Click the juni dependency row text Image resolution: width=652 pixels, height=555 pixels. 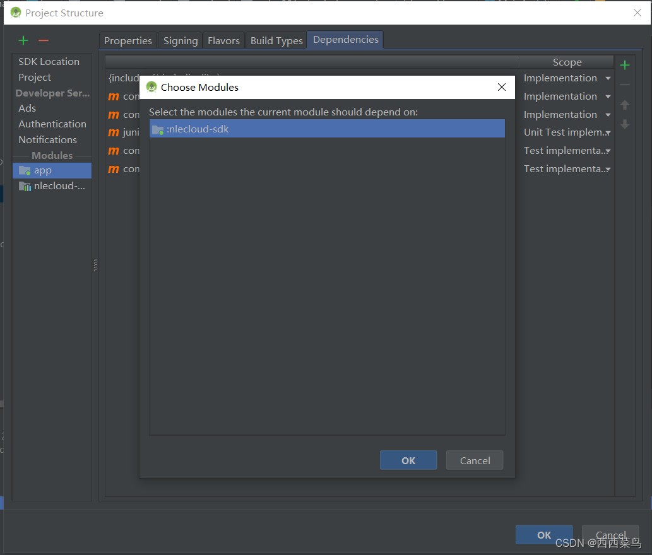131,132
